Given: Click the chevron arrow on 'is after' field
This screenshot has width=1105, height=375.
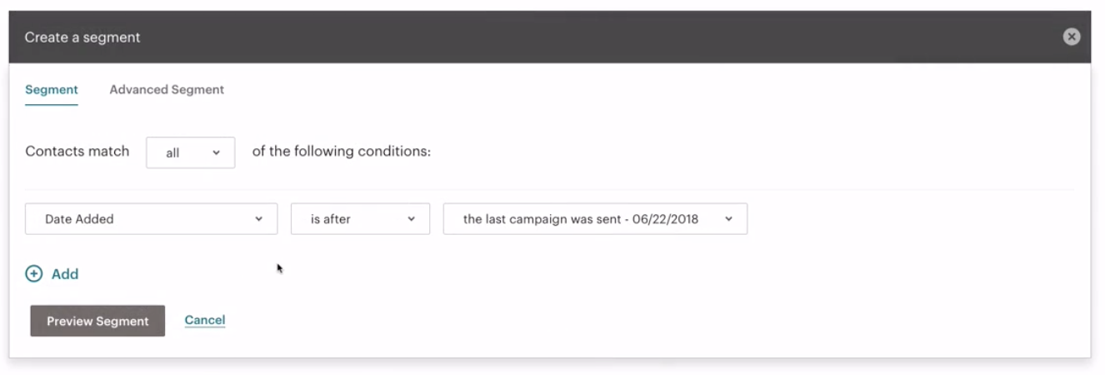Looking at the screenshot, I should (411, 219).
